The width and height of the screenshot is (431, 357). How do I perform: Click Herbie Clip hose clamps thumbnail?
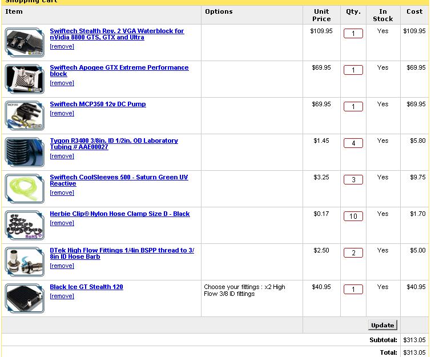(25, 225)
